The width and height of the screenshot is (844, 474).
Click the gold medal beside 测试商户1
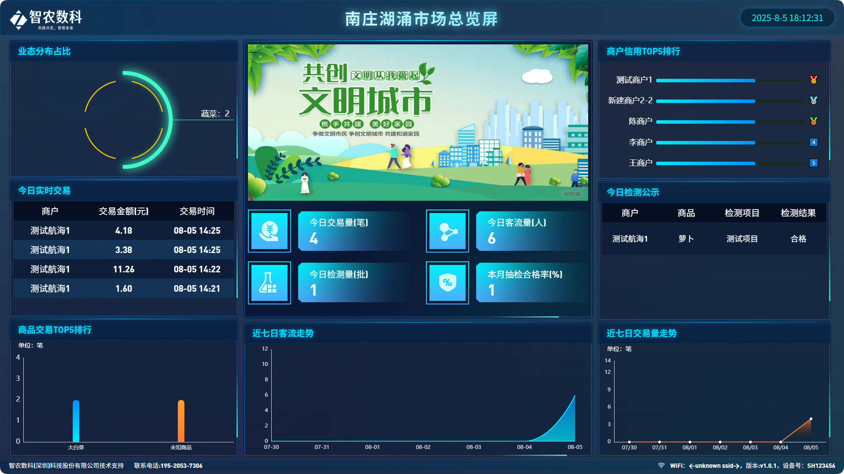(x=813, y=80)
